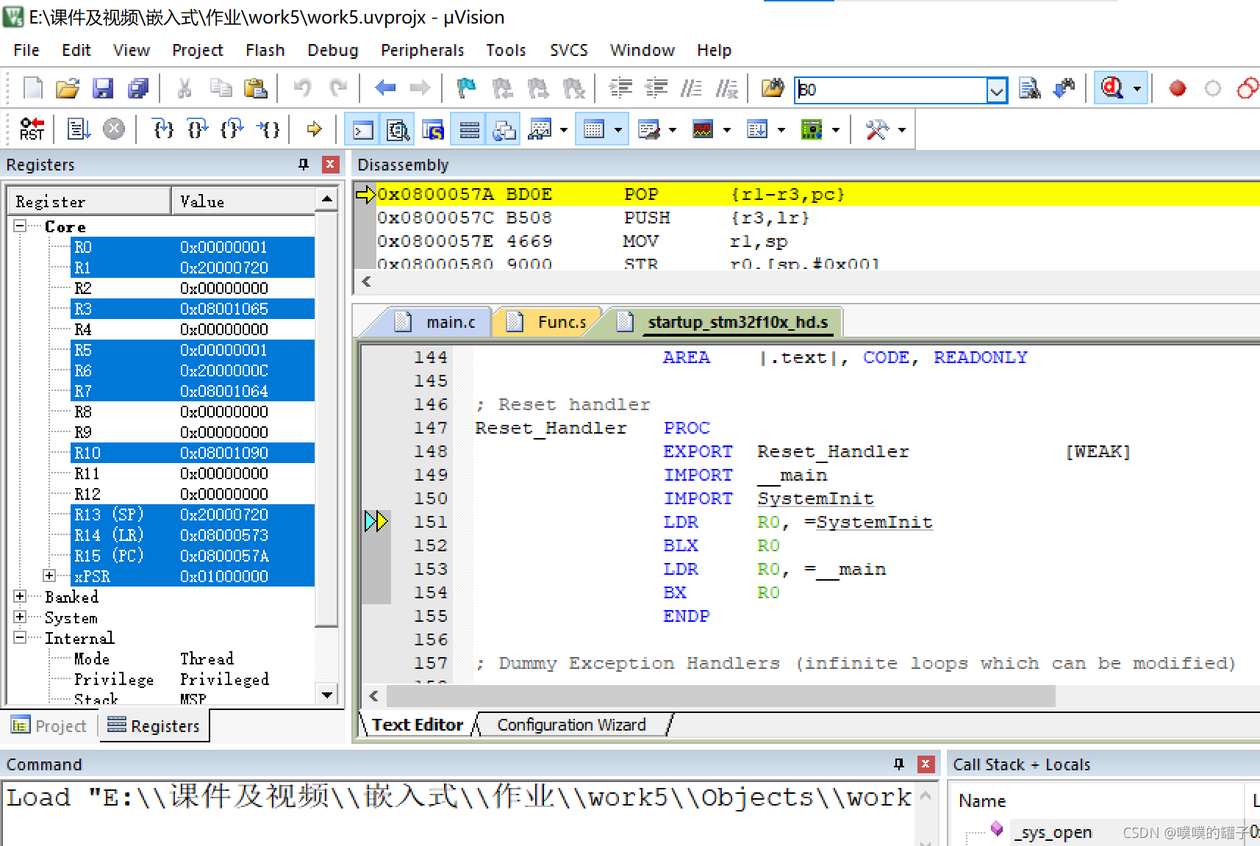
Task: Step into with the first braces icon
Action: 162,129
